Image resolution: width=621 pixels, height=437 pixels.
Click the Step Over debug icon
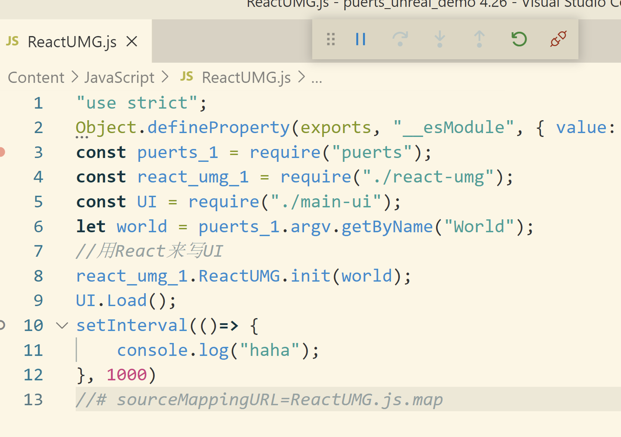[x=400, y=39]
